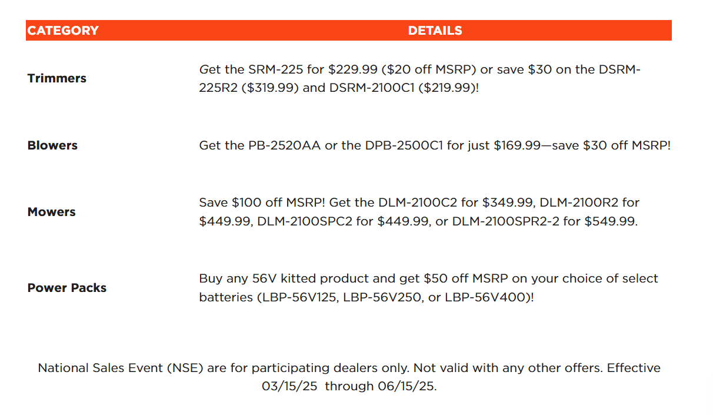713x415 pixels.
Task: Select the Trimmers category label
Action: [x=56, y=78]
